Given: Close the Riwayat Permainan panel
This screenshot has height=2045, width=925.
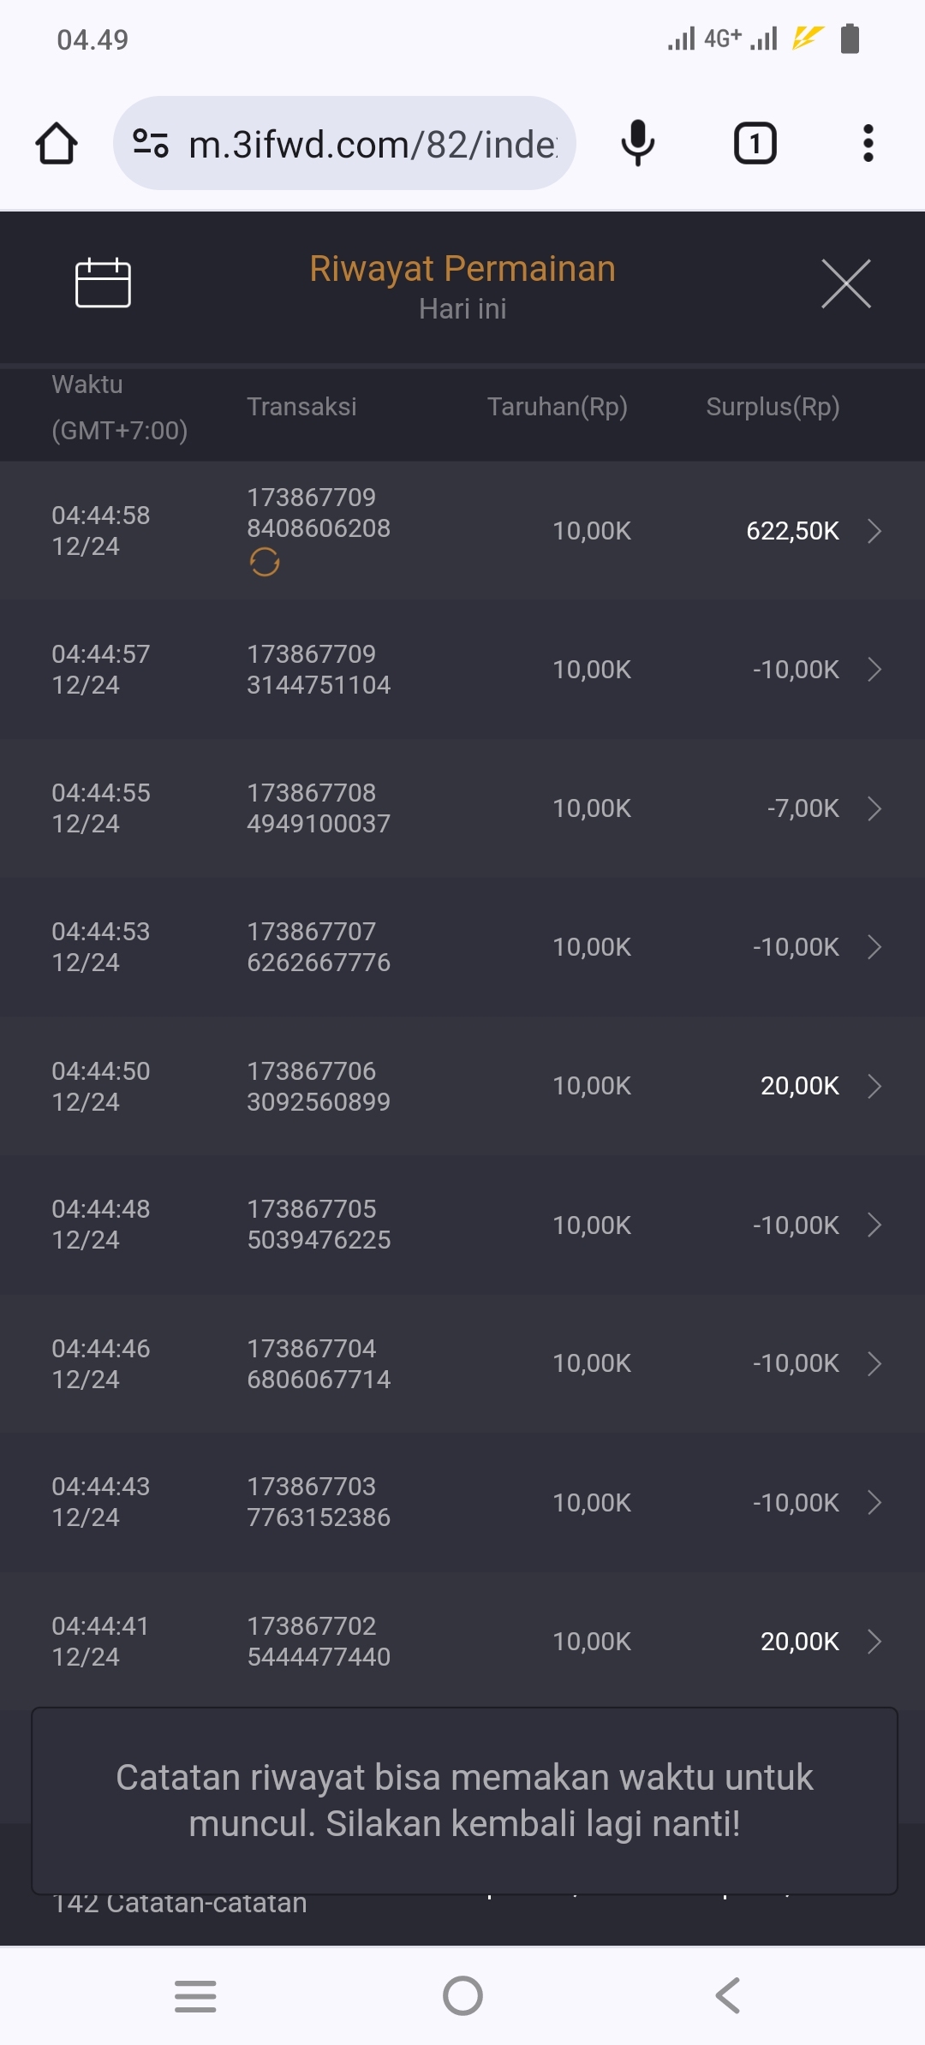Looking at the screenshot, I should [x=845, y=283].
